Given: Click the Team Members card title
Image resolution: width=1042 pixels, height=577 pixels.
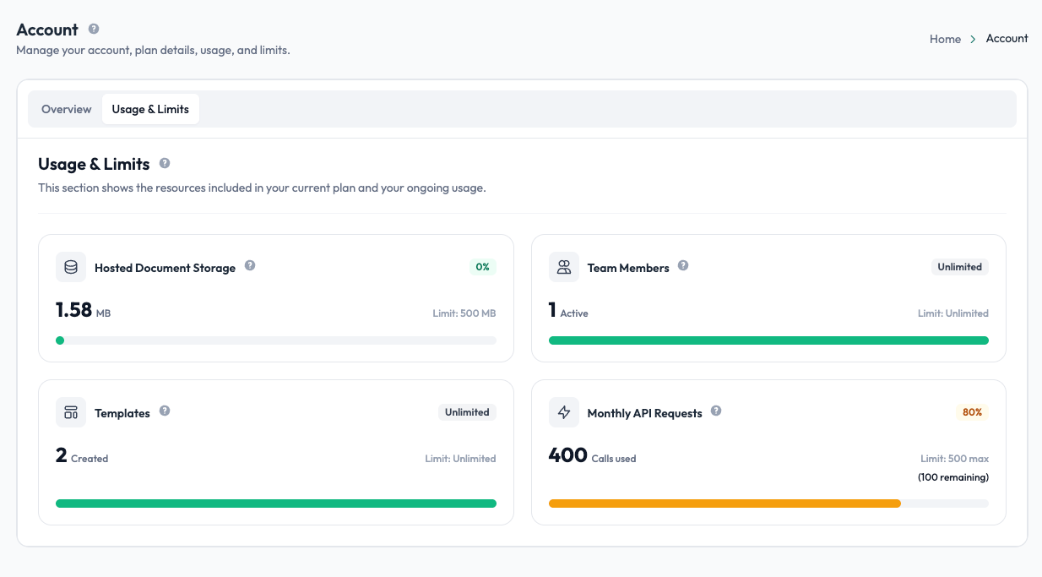Looking at the screenshot, I should tap(628, 268).
